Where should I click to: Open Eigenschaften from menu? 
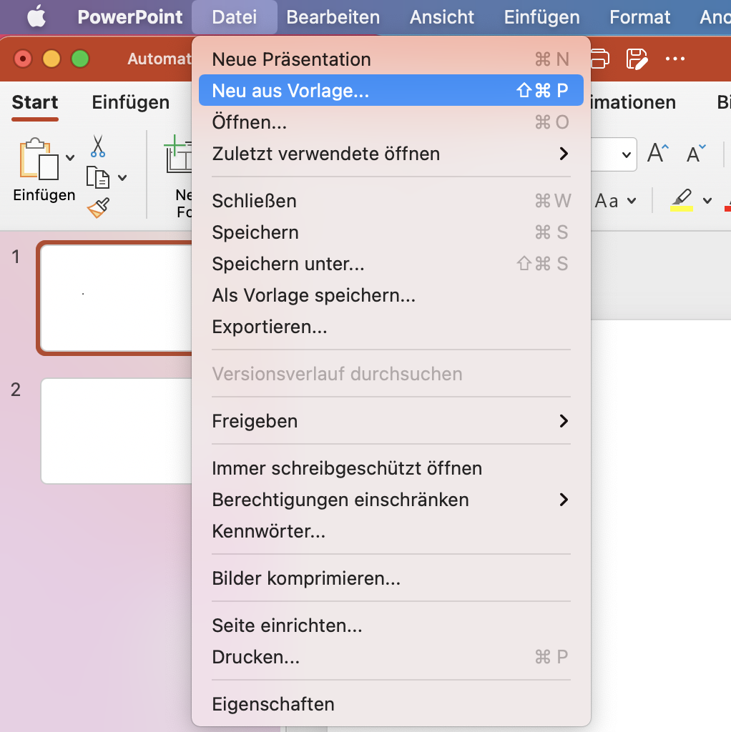pos(391,704)
